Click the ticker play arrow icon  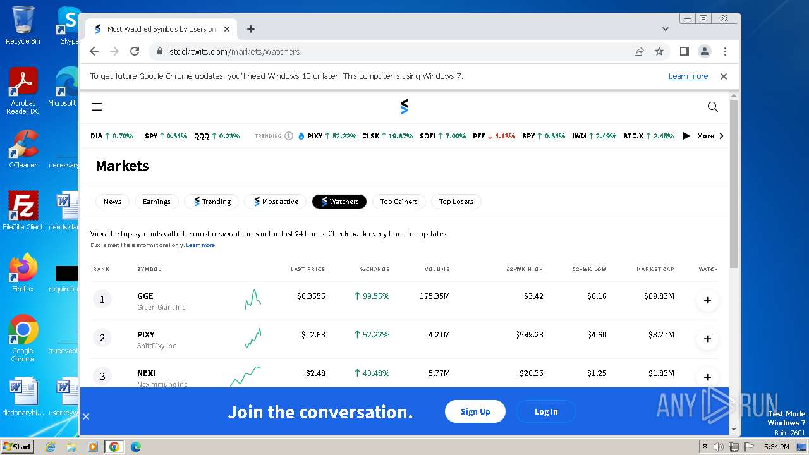pos(686,136)
